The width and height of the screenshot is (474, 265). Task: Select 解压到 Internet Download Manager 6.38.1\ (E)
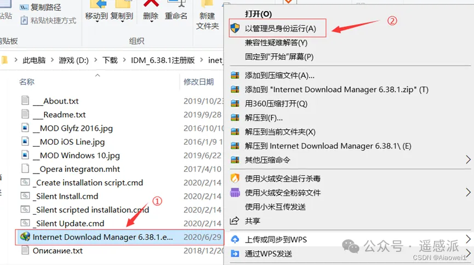click(328, 146)
